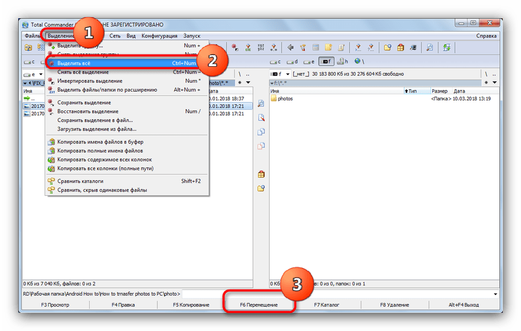This screenshot has width=521, height=331.
Task: Open the Вид menu
Action: point(131,35)
